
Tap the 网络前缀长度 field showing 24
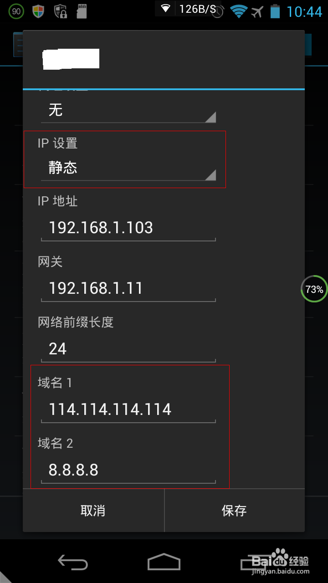click(x=128, y=349)
